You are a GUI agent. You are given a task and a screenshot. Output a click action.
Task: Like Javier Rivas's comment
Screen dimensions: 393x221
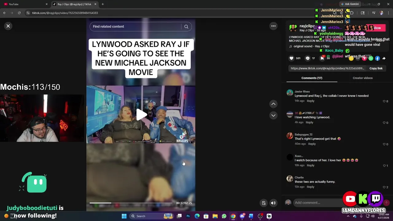pyautogui.click(x=384, y=101)
